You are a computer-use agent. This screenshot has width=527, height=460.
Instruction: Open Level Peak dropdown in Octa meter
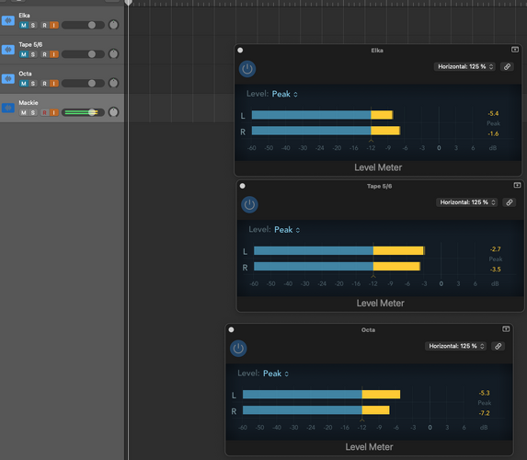coord(276,374)
